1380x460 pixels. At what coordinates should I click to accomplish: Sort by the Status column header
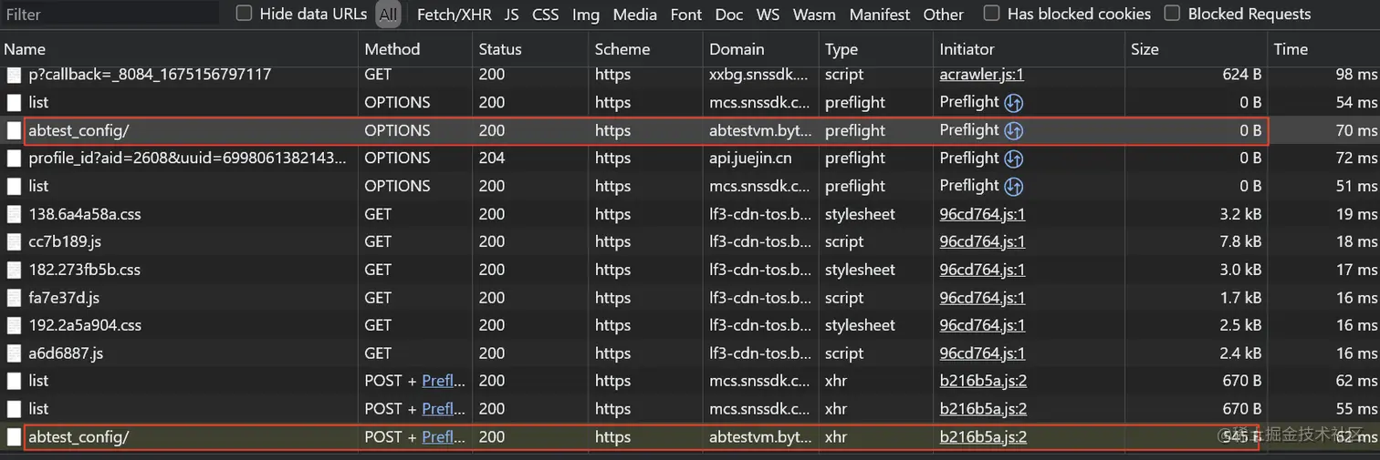(531, 49)
